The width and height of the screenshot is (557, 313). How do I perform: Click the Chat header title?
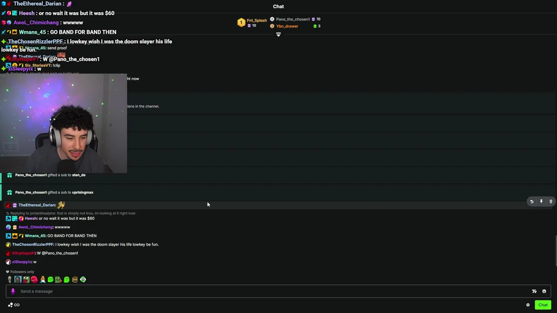pyautogui.click(x=278, y=7)
